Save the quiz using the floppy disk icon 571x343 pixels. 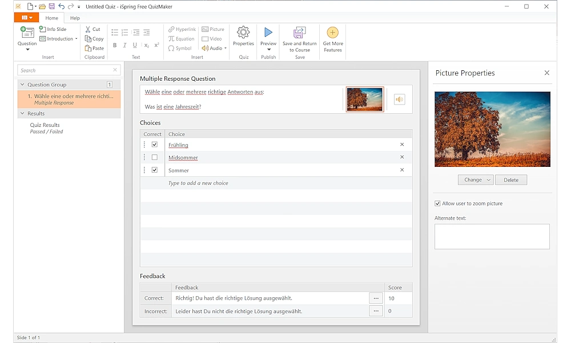pos(52,6)
